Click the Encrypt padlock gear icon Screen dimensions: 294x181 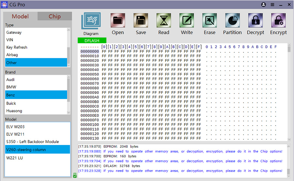click(x=278, y=21)
